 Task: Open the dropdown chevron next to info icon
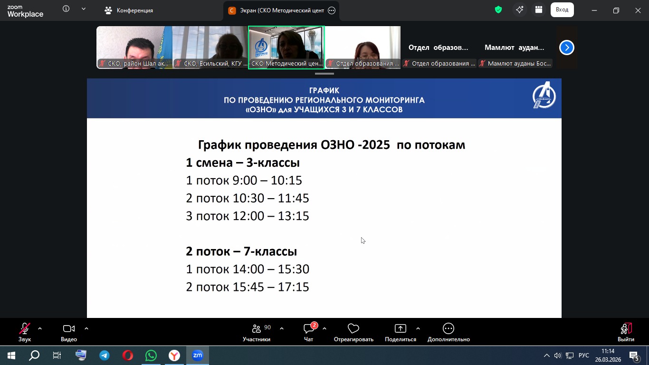pos(84,9)
